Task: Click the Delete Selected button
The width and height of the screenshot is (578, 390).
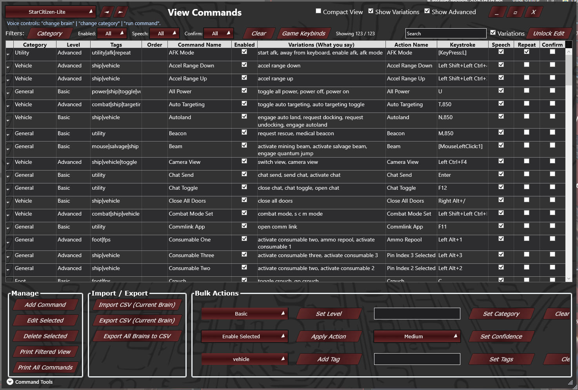Action: pos(45,336)
